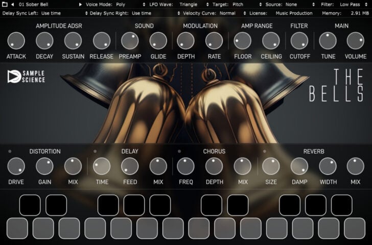
Task: Click the Distortion Gain knob
Action: [x=44, y=166]
